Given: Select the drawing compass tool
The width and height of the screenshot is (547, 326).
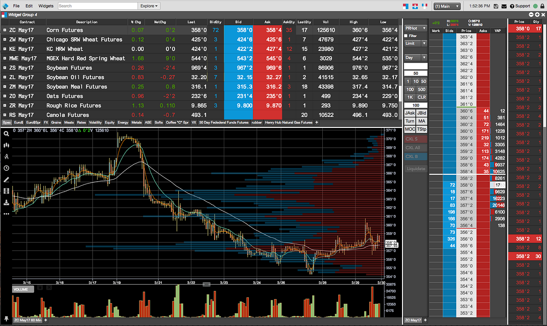Looking at the screenshot, I should pos(6,156).
